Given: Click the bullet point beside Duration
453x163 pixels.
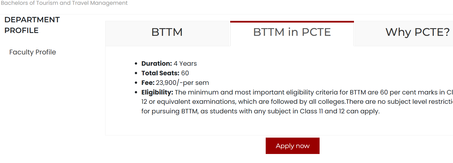Looking at the screenshot, I should click(136, 64).
